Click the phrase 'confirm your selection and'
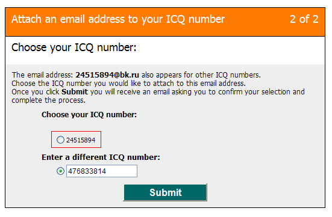Image resolution: width=332 pixels, height=217 pixels. [262, 92]
